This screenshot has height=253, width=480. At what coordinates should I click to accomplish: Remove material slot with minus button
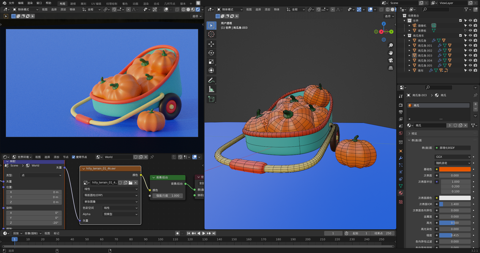(475, 109)
